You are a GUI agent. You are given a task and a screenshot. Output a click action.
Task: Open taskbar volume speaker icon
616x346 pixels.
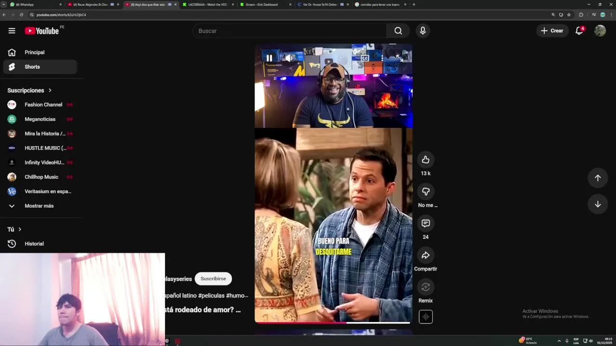(x=591, y=341)
